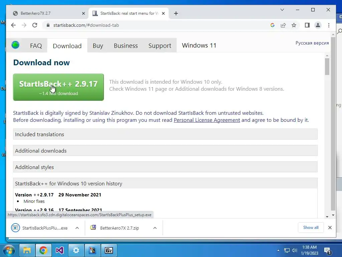Open the tab search chevron
This screenshot has height=257, width=342.
point(282,10)
